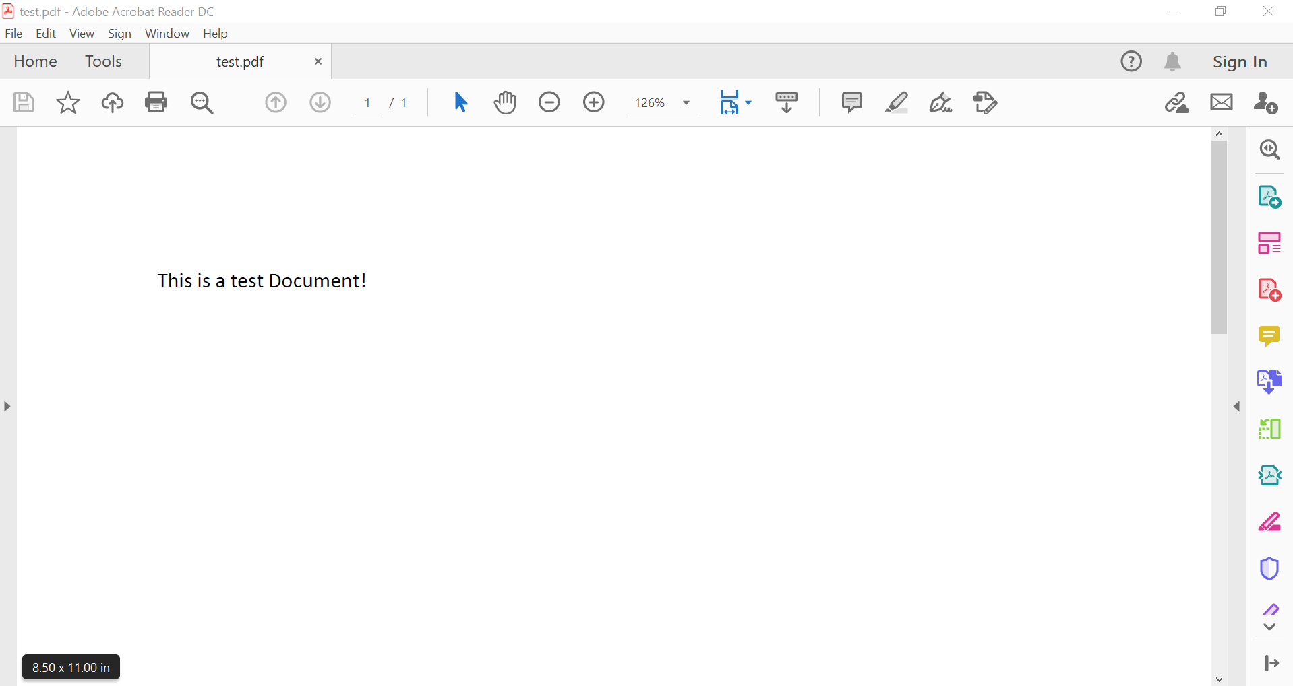Expand the left navigation pane arrow

[x=7, y=406]
